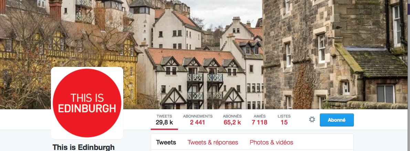Screen dimensions: 410x151
Task: Click the red underline beneath TWEETS stat
Action: click(x=164, y=129)
